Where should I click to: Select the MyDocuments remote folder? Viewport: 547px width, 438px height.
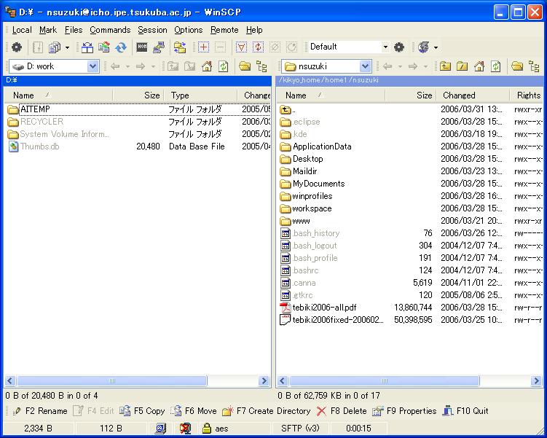(312, 184)
